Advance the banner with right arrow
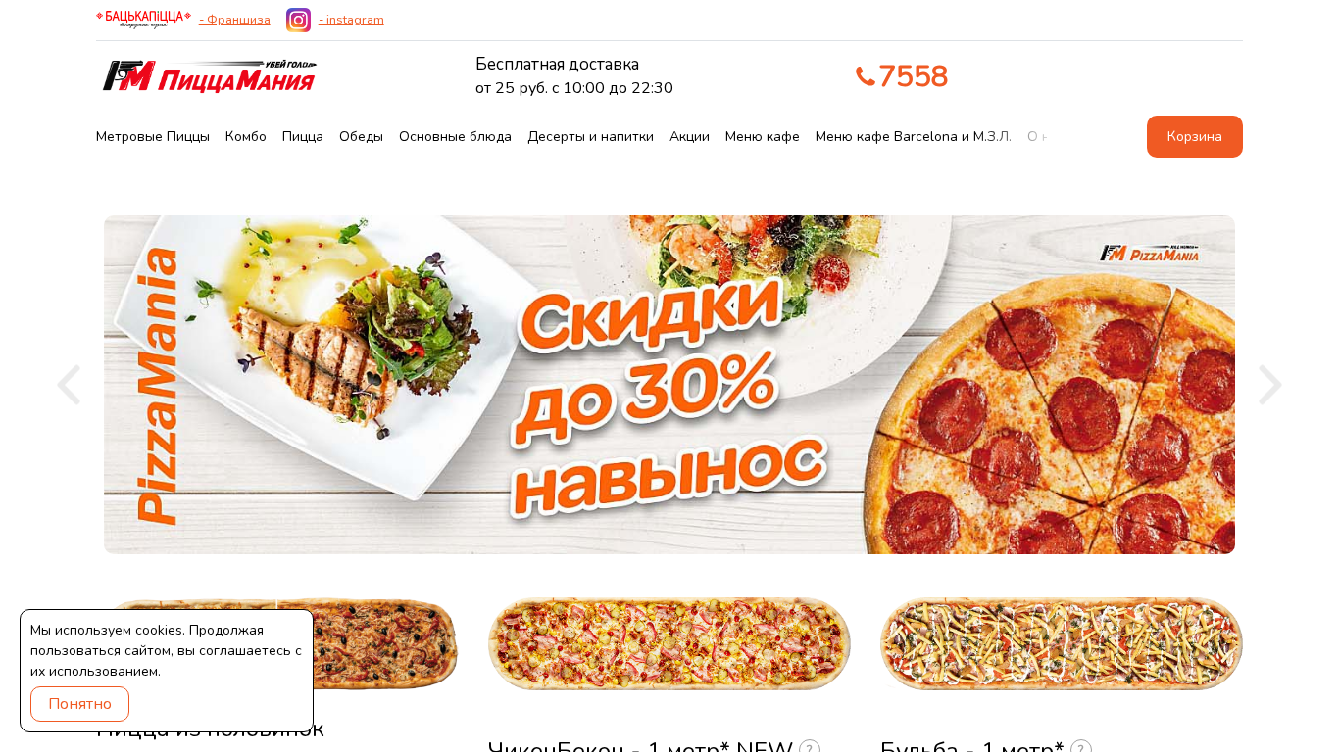The height and width of the screenshot is (752, 1339). [1270, 385]
